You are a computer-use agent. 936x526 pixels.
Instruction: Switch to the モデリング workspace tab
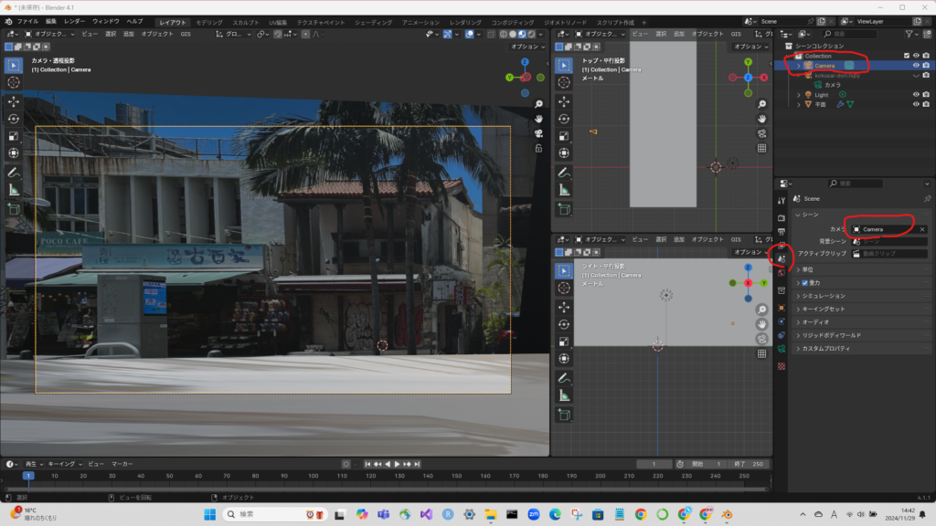[x=209, y=21]
